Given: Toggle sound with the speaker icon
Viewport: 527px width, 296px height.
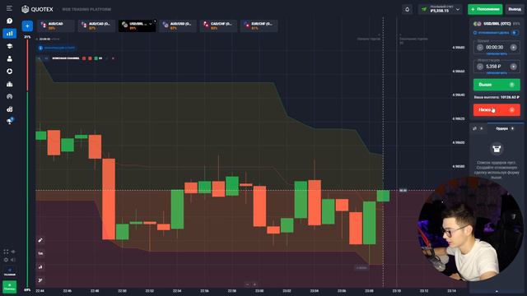Looking at the screenshot, I should (13, 260).
